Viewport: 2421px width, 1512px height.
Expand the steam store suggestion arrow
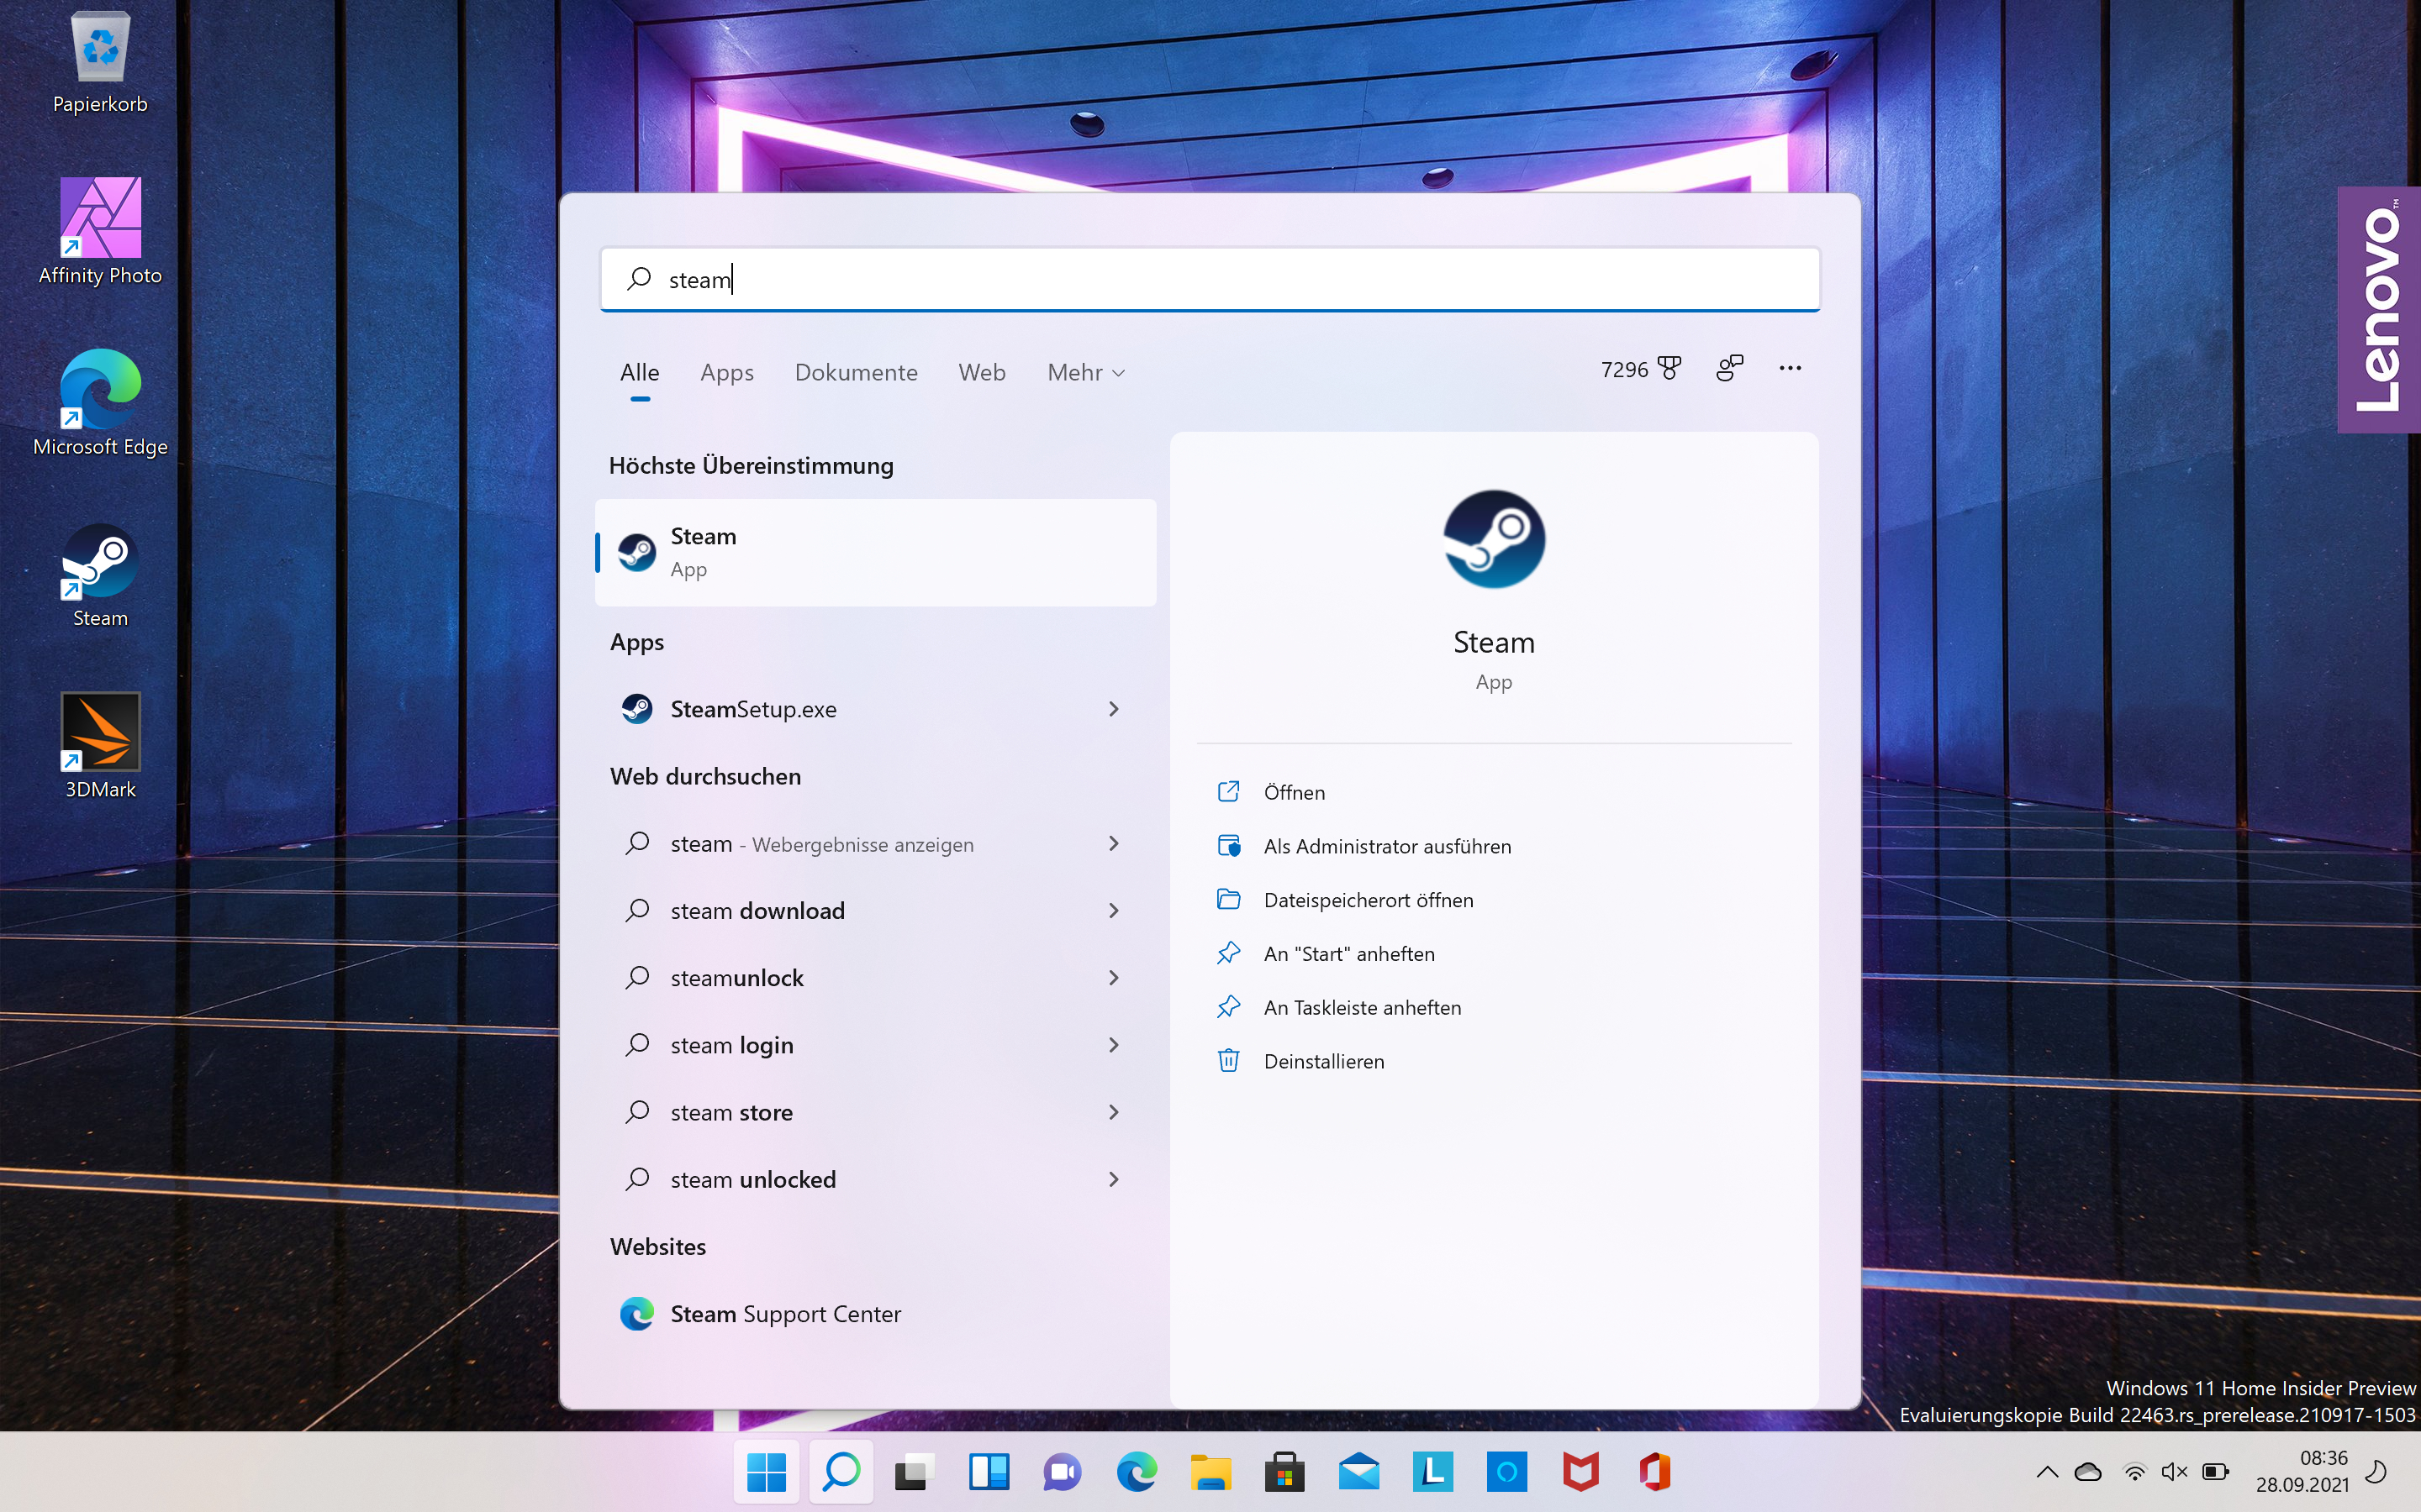[x=1114, y=1112]
